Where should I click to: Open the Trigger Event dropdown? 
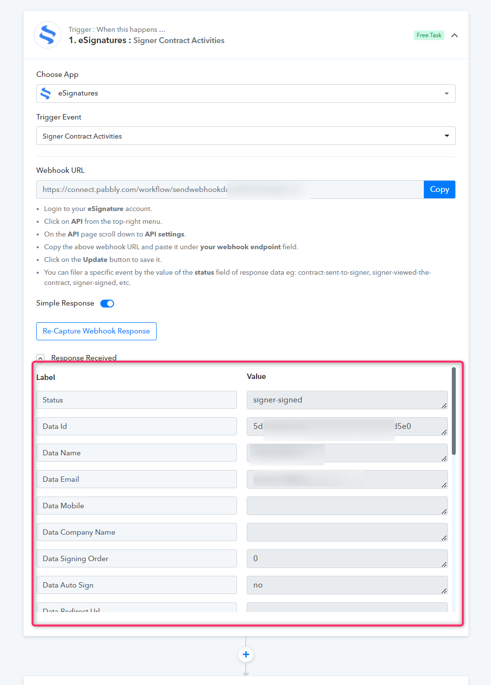246,136
